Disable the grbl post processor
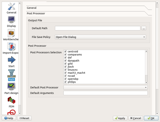Image resolution: width=160 pixels, height=122 pixels. (x=65, y=64)
